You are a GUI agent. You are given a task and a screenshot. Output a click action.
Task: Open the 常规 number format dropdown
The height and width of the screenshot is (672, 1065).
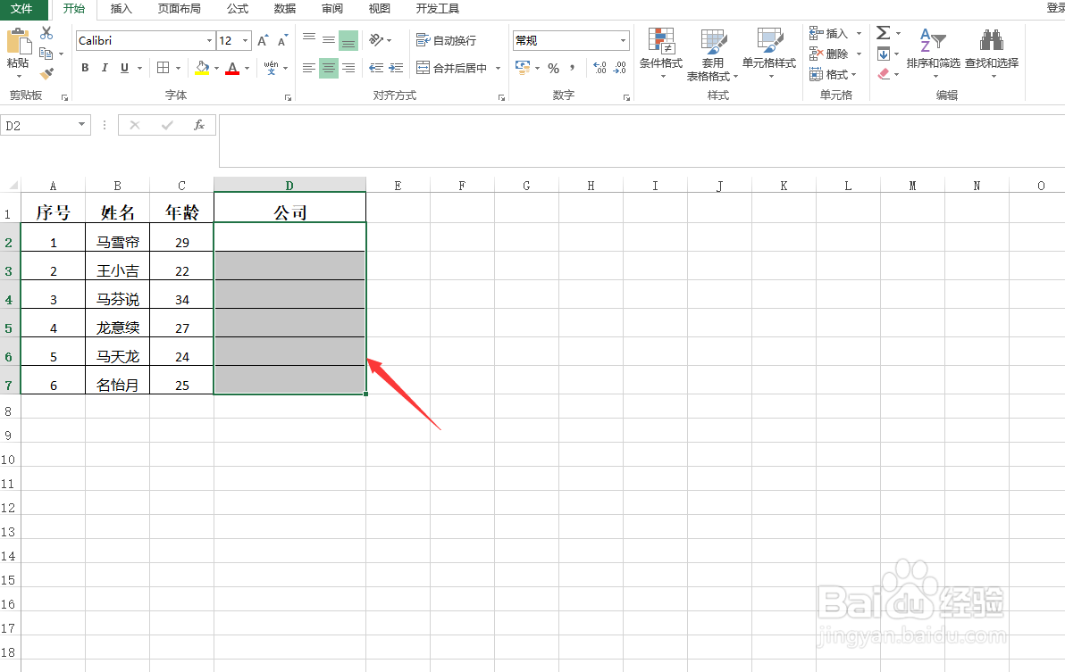click(623, 41)
